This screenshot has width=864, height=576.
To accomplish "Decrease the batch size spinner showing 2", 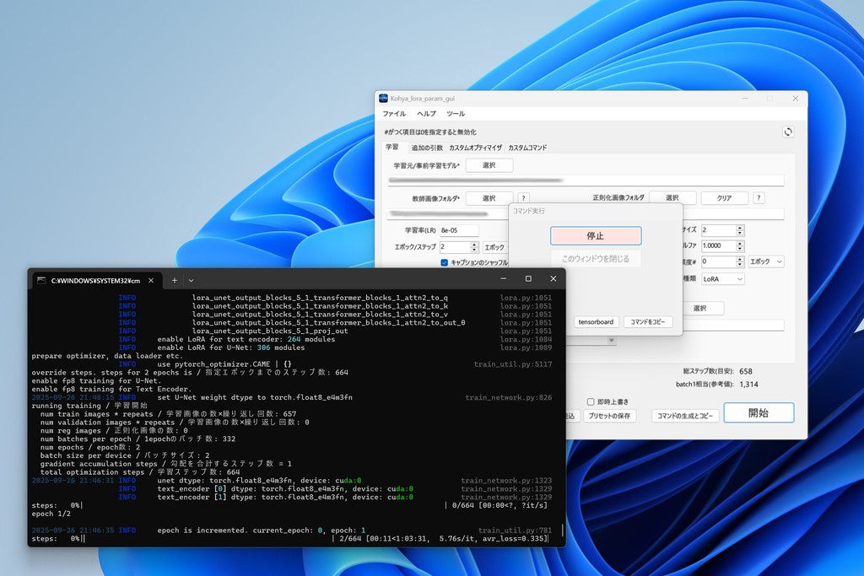I will (740, 233).
